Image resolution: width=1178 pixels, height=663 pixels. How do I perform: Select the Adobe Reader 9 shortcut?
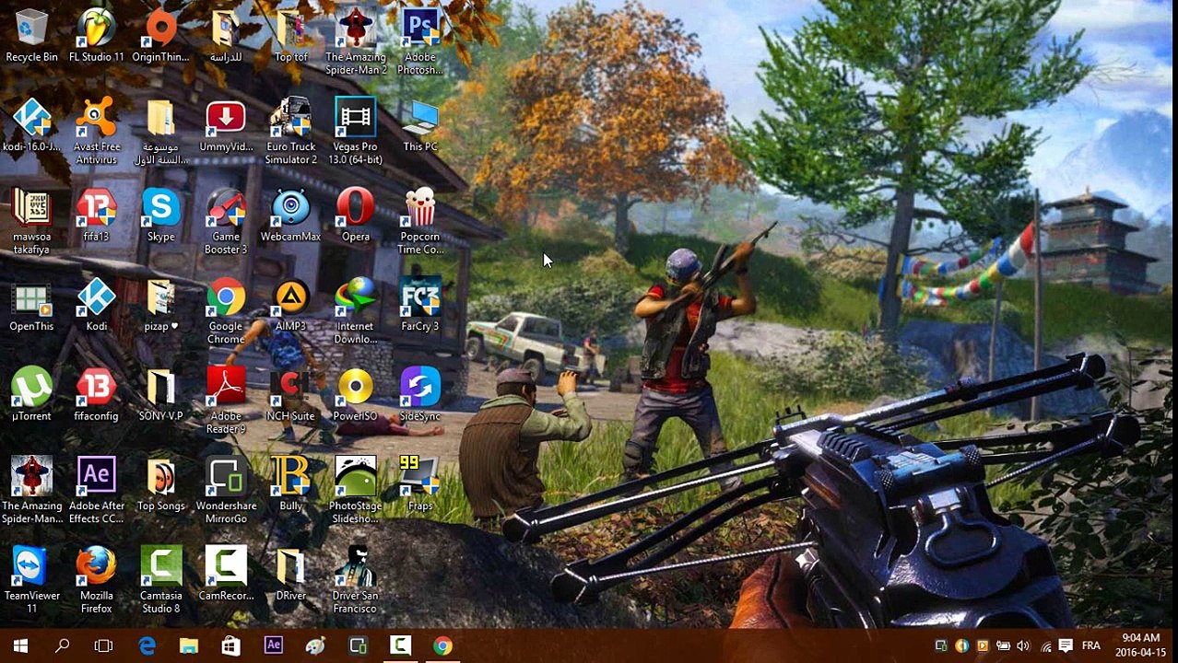(226, 402)
